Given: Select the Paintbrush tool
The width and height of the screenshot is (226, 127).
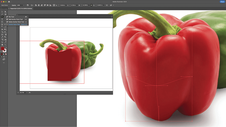Looking at the screenshot, I should [x=2, y=24].
